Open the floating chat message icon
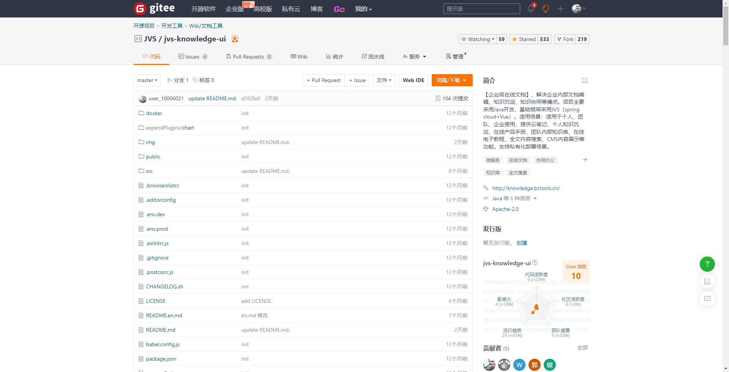Viewport: 729px width, 372px height. point(707,299)
